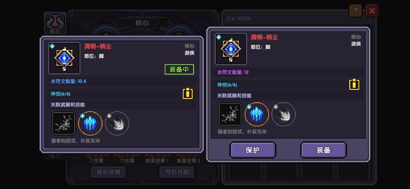Select gray branch weapon icon in right panel

[230, 114]
